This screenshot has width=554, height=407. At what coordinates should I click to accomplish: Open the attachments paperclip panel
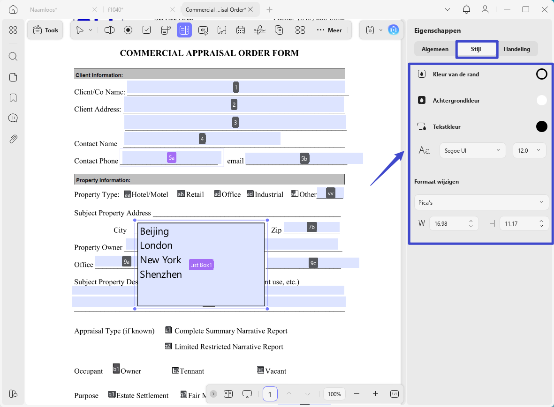[13, 139]
